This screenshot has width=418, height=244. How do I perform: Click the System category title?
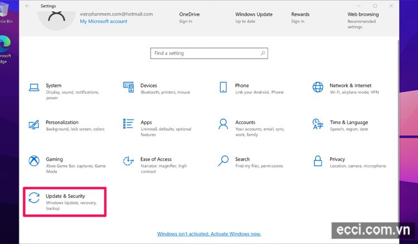click(x=54, y=85)
